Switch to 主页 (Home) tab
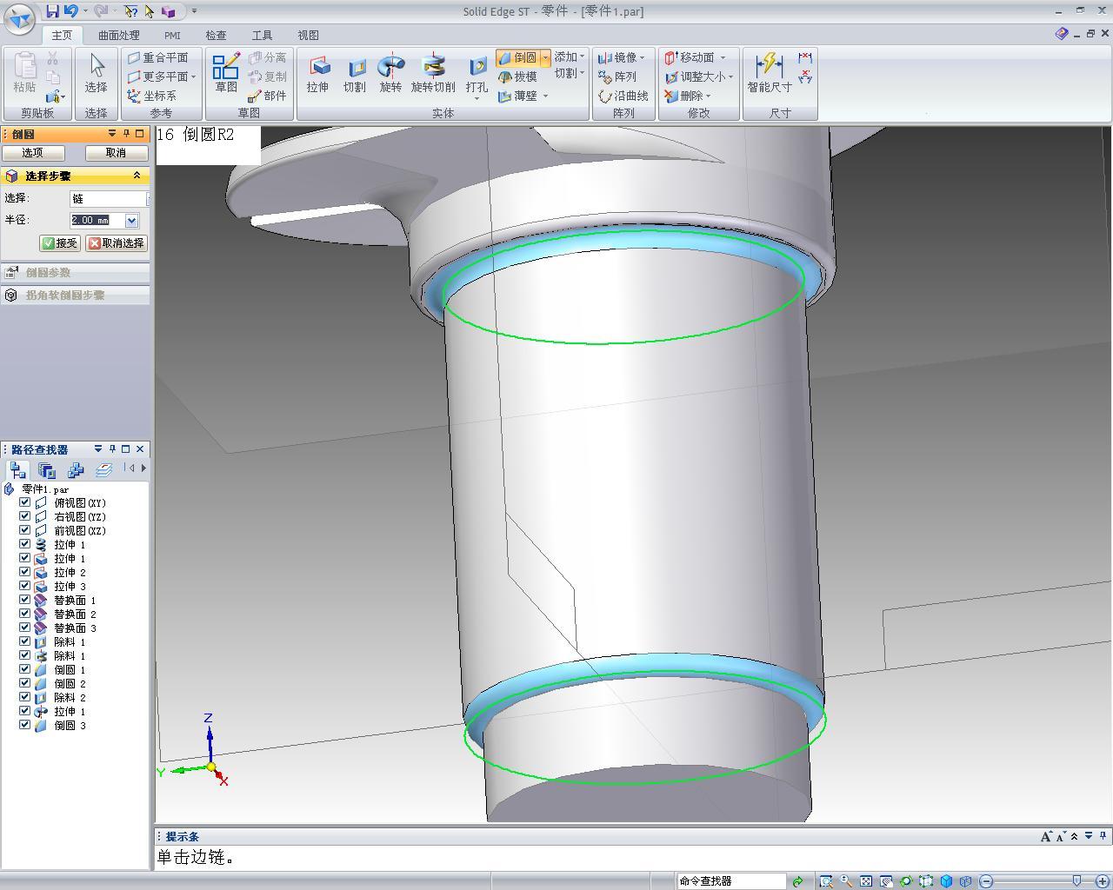Viewport: 1113px width, 890px height. tap(62, 35)
